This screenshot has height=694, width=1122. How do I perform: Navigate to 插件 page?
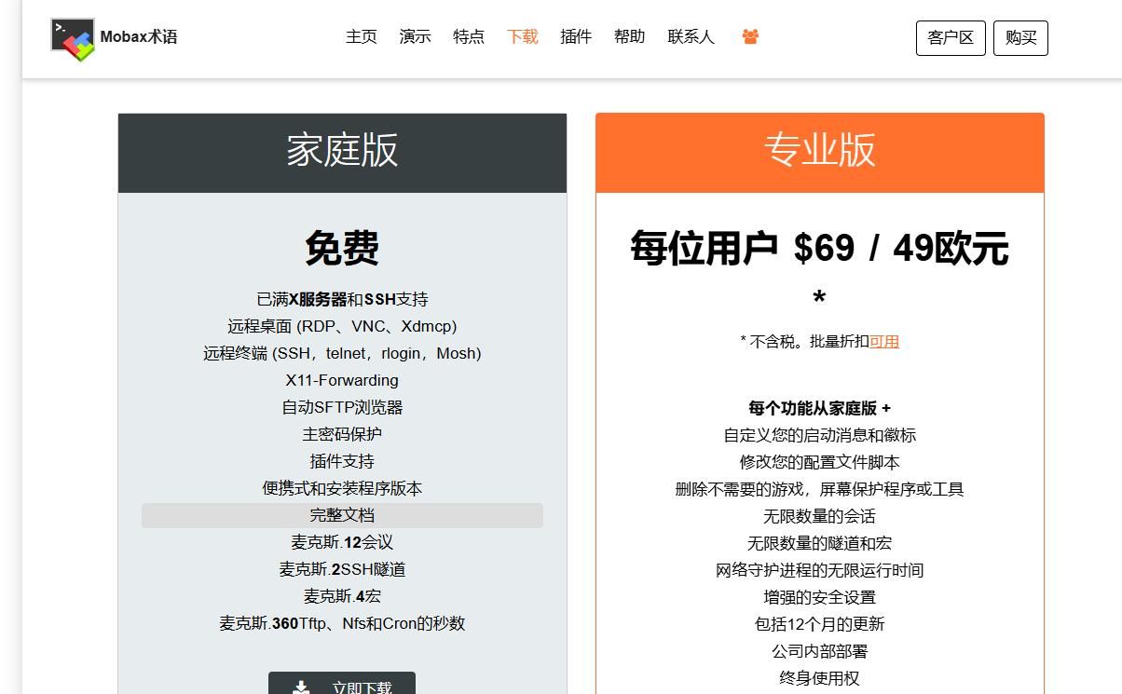coord(576,36)
